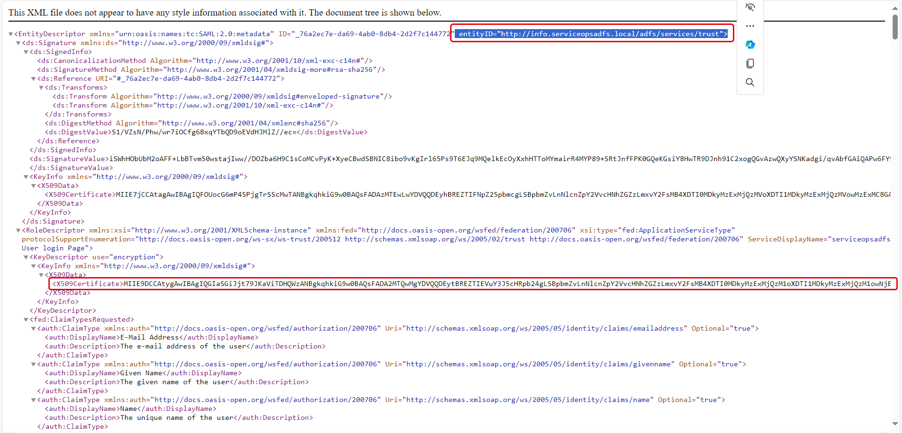Ask Copilot about the selected text
Screen dimensions: 902x433
point(750,45)
